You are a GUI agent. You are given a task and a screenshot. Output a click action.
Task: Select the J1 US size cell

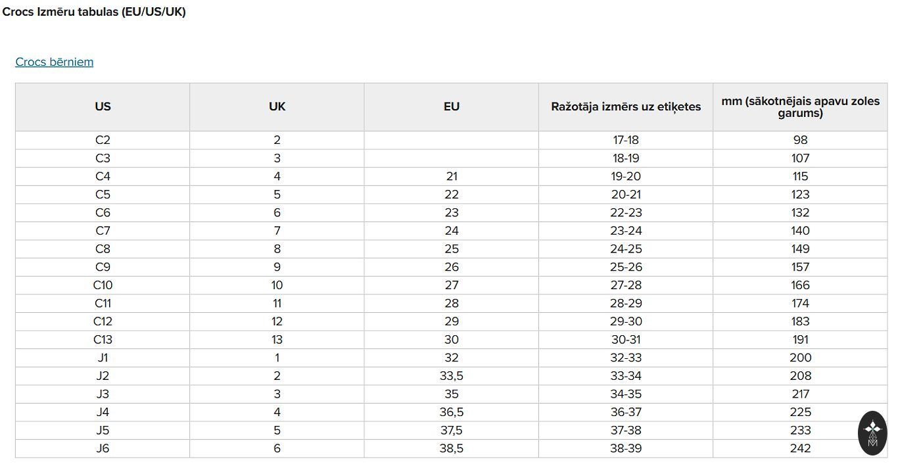103,358
